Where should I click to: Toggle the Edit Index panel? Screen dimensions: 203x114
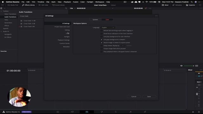click(43, 5)
